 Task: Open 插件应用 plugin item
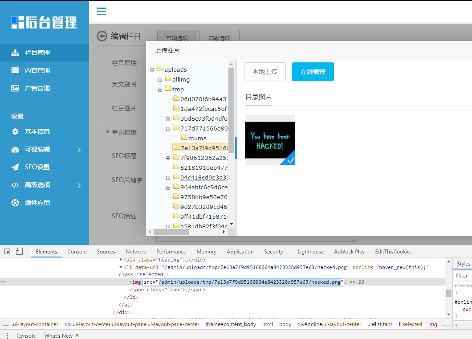pyautogui.click(x=45, y=203)
